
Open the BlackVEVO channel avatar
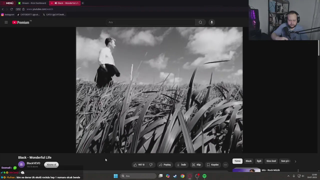tap(21, 164)
